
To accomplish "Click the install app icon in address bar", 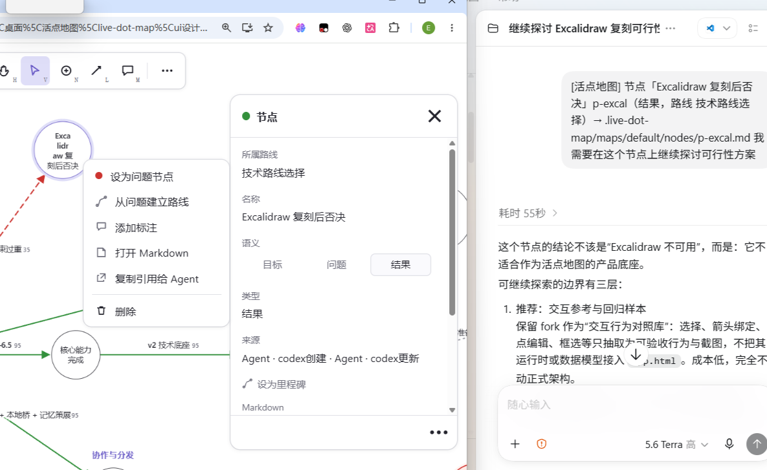I will pos(247,28).
